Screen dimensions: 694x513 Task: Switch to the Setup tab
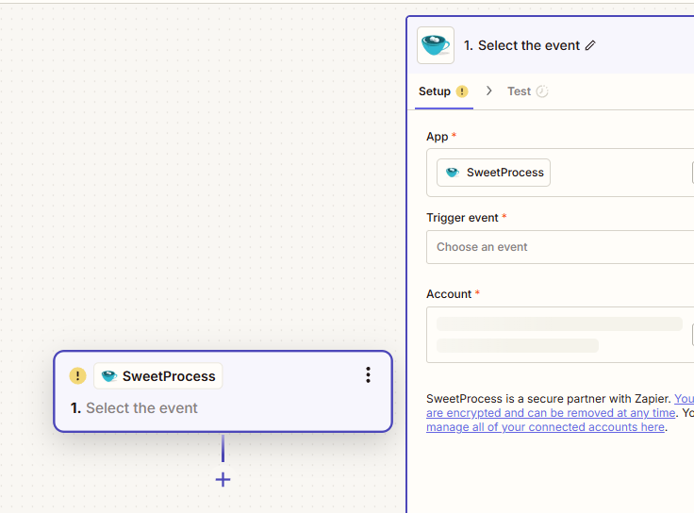(x=435, y=91)
